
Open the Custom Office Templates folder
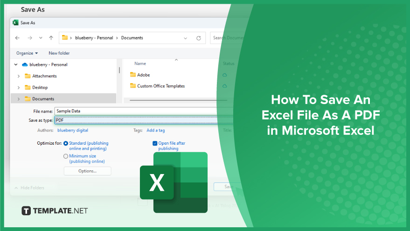click(161, 86)
